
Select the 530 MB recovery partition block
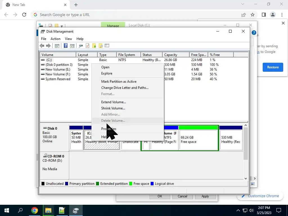point(231,138)
